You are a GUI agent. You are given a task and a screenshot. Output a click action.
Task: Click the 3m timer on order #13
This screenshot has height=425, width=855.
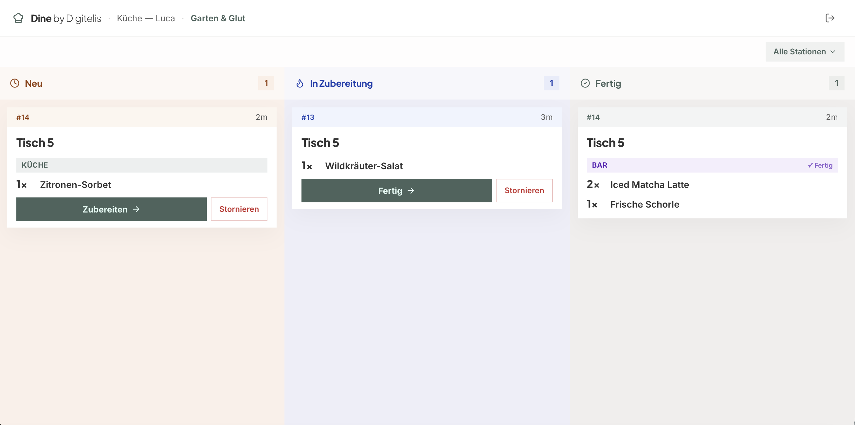coord(547,117)
